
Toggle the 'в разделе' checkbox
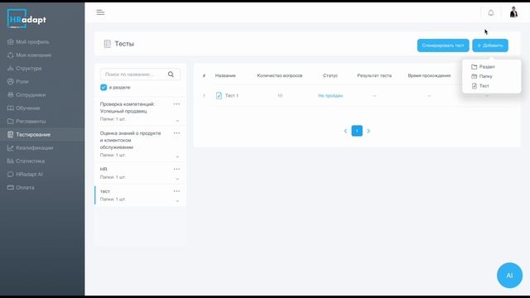point(104,88)
